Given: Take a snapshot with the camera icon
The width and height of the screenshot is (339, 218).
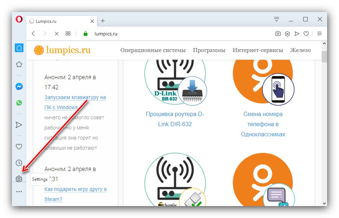Looking at the screenshot, I should pyautogui.click(x=278, y=33).
